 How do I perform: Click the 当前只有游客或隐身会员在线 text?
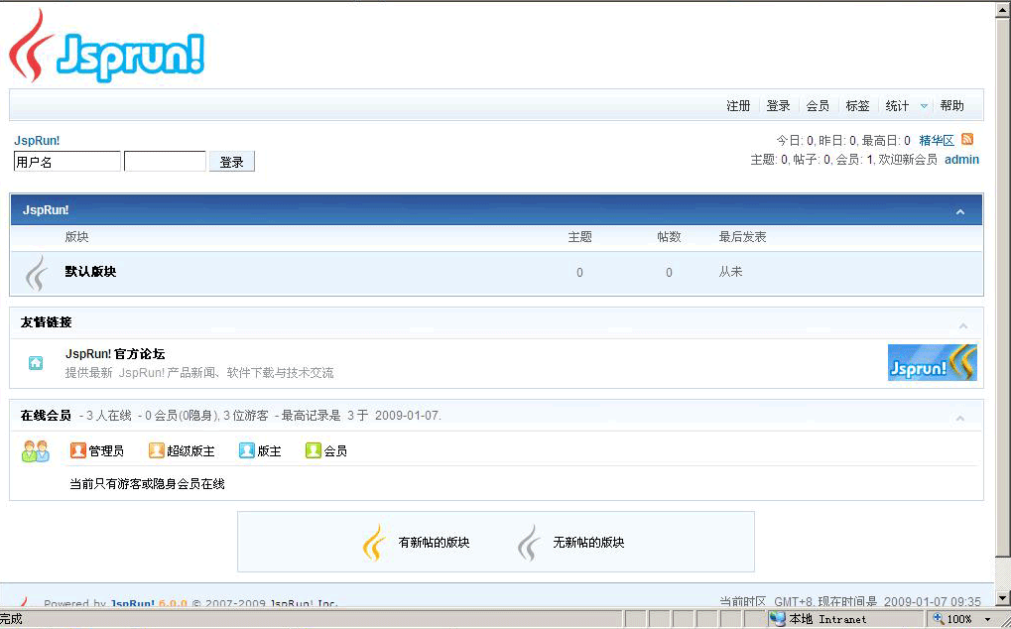147,484
